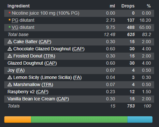Click the orange PG segment of ratio bar
Screen dimensions: 159x127
point(18,120)
